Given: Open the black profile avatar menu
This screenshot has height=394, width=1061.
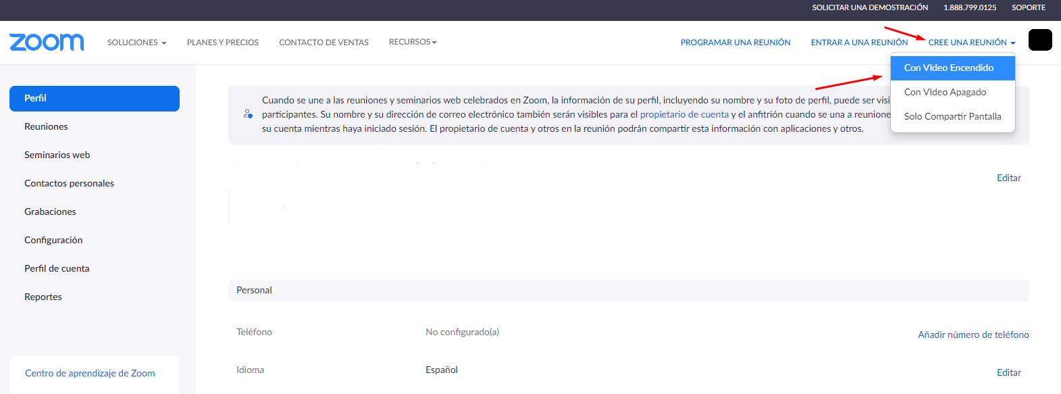Looking at the screenshot, I should tap(1040, 40).
